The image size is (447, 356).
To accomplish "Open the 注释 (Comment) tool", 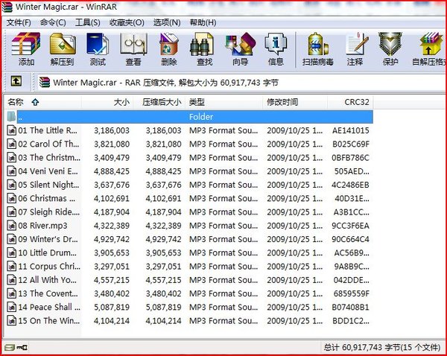I will 355,49.
